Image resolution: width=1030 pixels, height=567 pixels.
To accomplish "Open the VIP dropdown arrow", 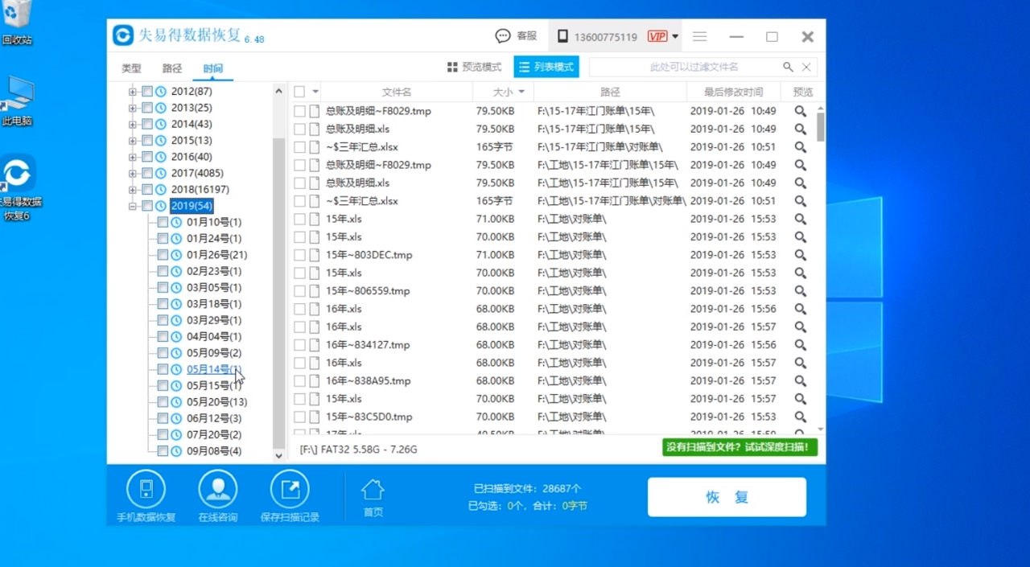I will coord(675,36).
